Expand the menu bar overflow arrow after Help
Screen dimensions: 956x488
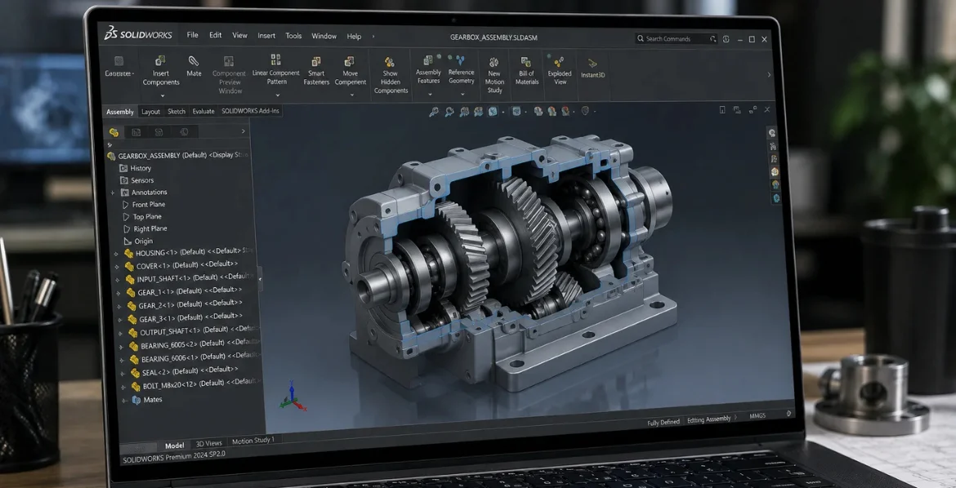click(373, 37)
